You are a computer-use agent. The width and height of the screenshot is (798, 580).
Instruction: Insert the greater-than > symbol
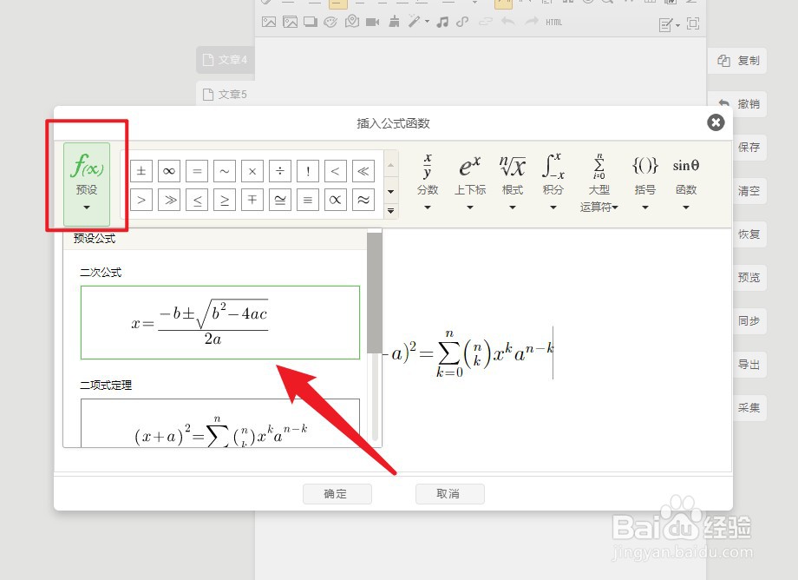141,200
